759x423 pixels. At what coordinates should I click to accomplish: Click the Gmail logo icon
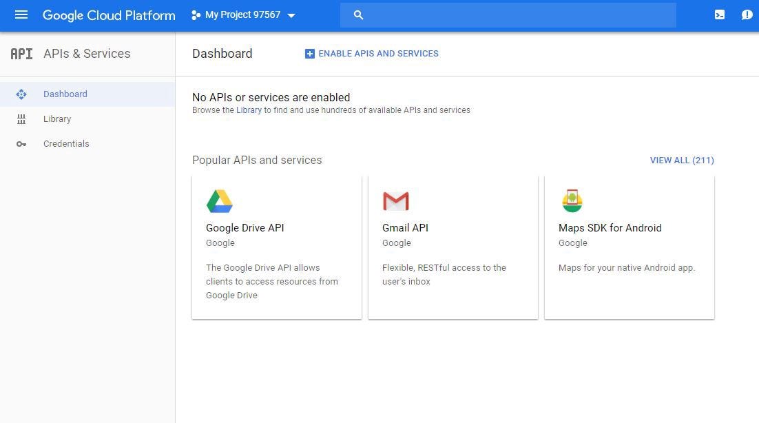tap(396, 201)
